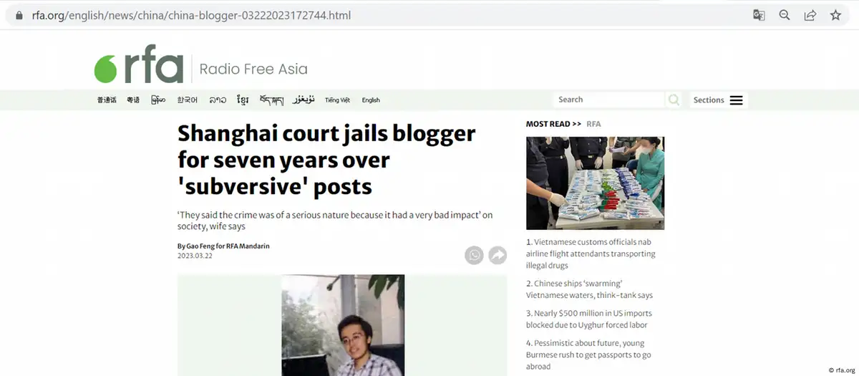
Task: Click the browser address bar URL
Action: point(191,15)
